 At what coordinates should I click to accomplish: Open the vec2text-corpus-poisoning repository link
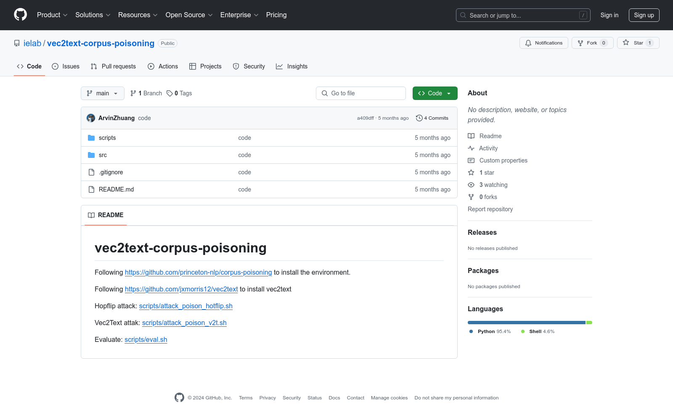[x=101, y=43]
